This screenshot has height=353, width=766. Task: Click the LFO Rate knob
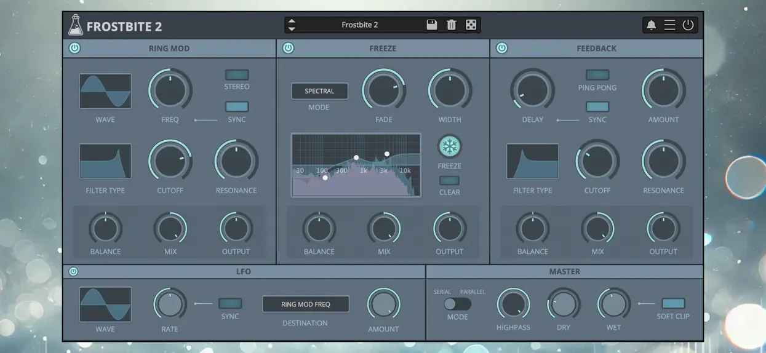170,304
